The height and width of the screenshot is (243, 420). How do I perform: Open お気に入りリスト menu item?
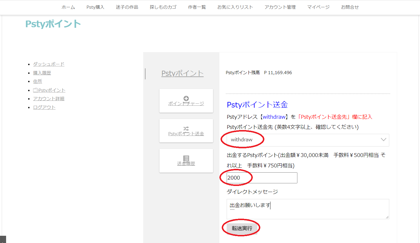tap(235, 7)
